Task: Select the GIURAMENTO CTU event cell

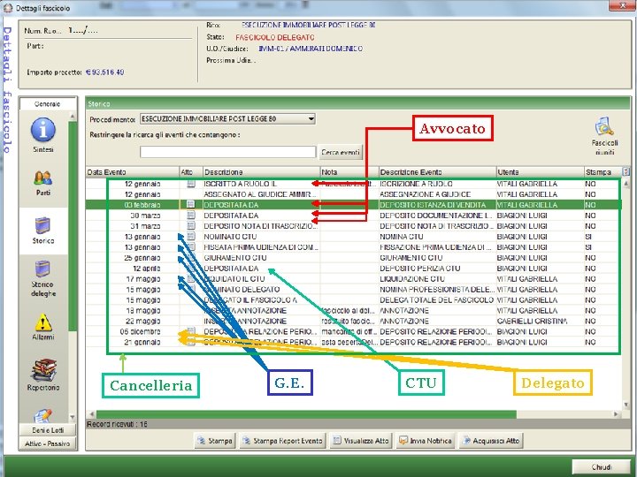Action: (x=437, y=258)
